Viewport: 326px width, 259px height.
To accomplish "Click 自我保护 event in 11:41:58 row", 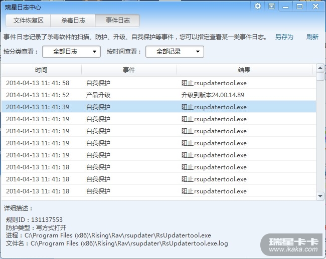I will click(x=98, y=83).
